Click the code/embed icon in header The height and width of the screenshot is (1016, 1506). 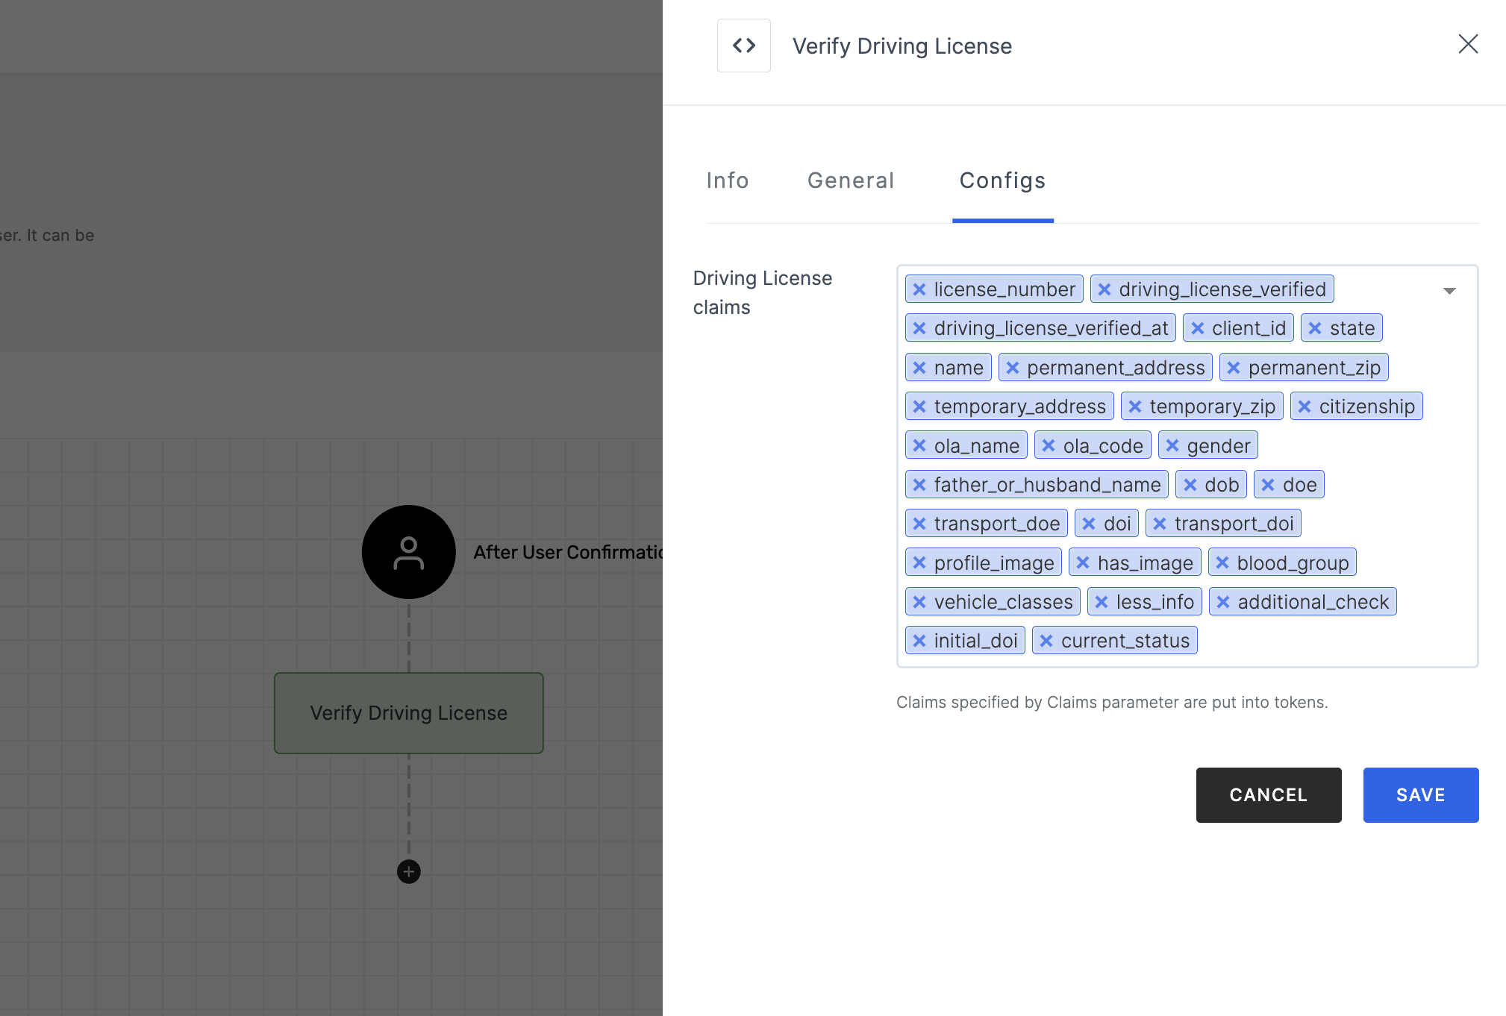pyautogui.click(x=744, y=44)
